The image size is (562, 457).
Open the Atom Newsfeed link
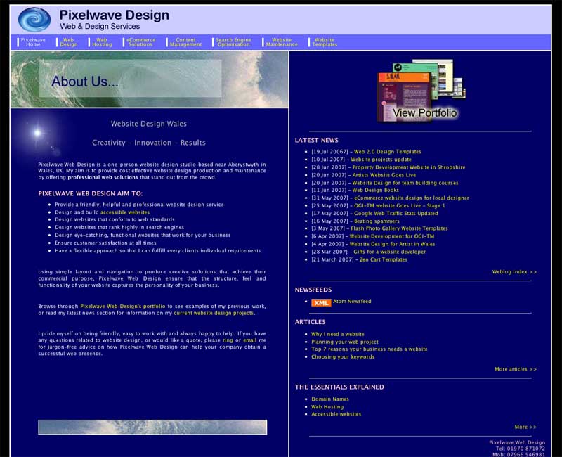[x=352, y=302]
